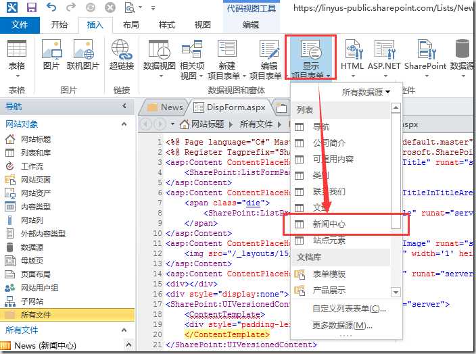Select 母版页 in navigation tree

point(30,261)
